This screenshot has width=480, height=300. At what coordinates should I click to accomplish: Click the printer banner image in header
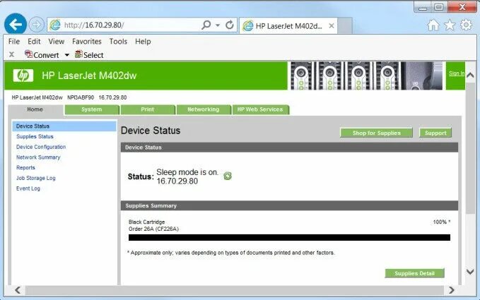[366, 76]
